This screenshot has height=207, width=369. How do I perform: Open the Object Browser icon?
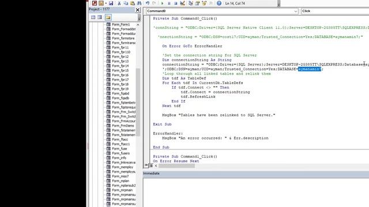point(204,3)
